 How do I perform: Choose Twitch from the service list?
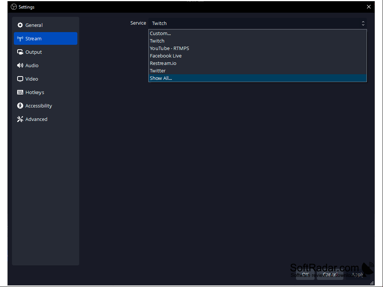pos(257,41)
